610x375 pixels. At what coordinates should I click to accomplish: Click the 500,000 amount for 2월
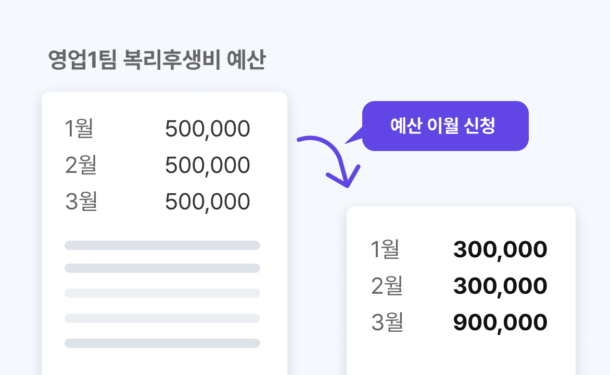207,166
